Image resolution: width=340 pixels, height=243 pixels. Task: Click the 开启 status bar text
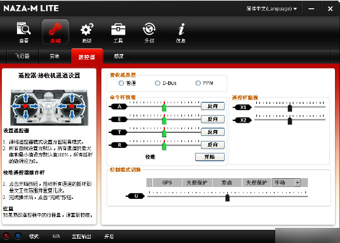[x=109, y=237]
